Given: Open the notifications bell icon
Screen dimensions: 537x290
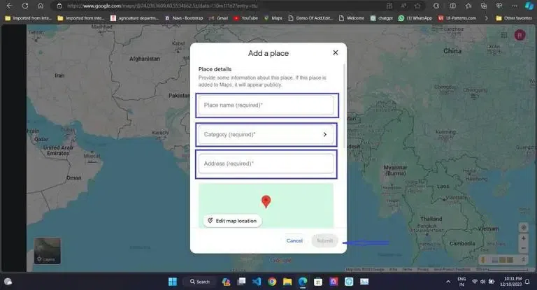Looking at the screenshot, I should pos(528,282).
